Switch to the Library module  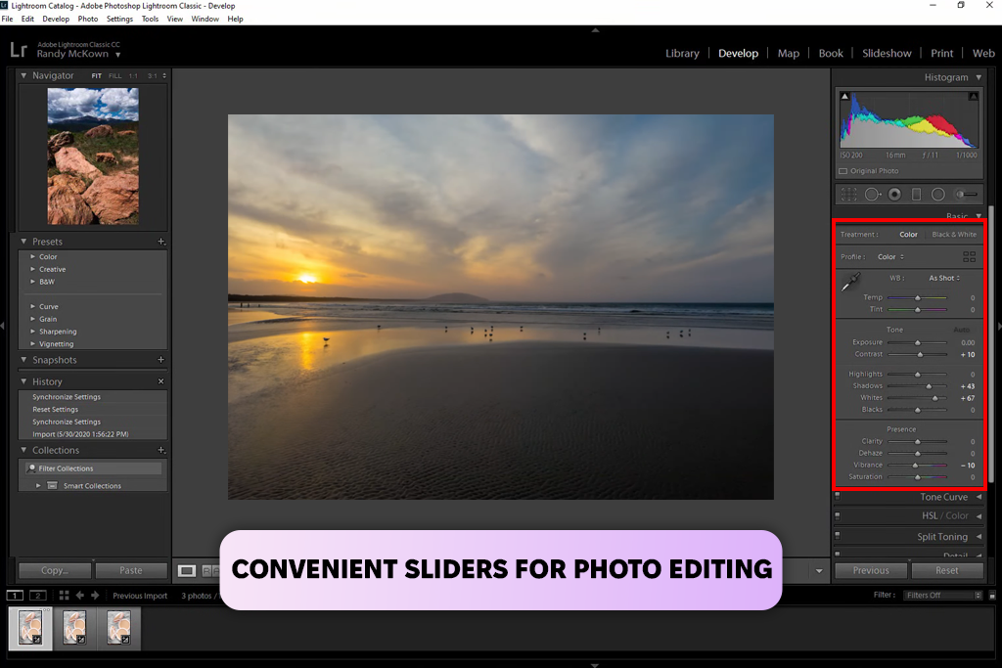[x=682, y=54]
